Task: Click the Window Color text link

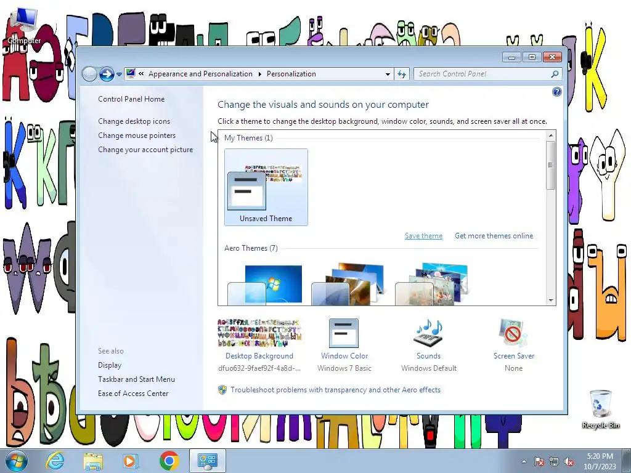Action: pos(344,356)
